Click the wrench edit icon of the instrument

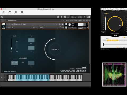tap(3, 24)
